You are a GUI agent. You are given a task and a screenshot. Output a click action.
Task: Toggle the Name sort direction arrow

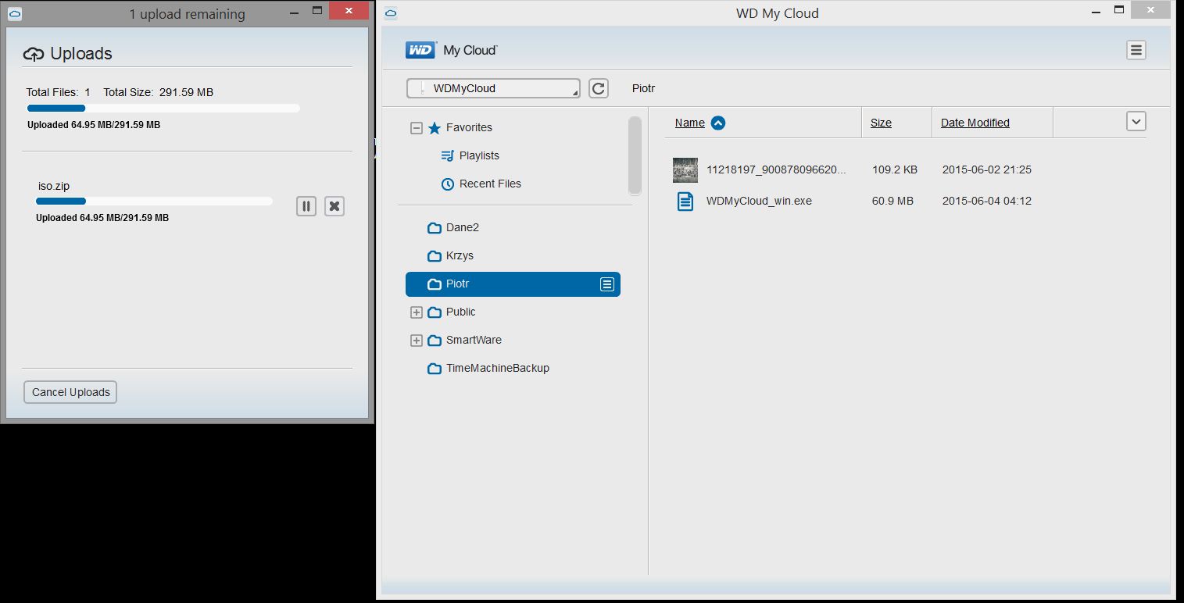(718, 123)
